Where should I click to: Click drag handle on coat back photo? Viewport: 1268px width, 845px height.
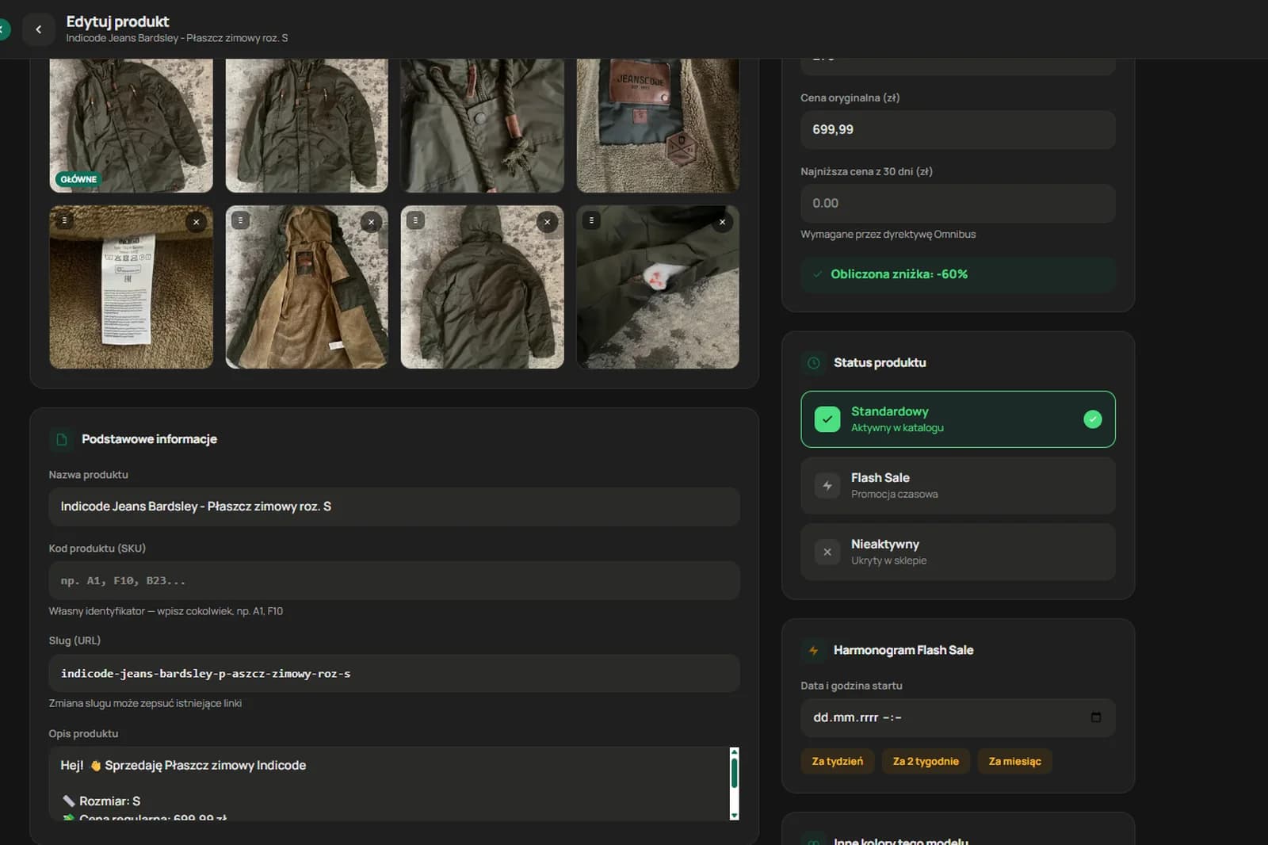click(x=415, y=220)
